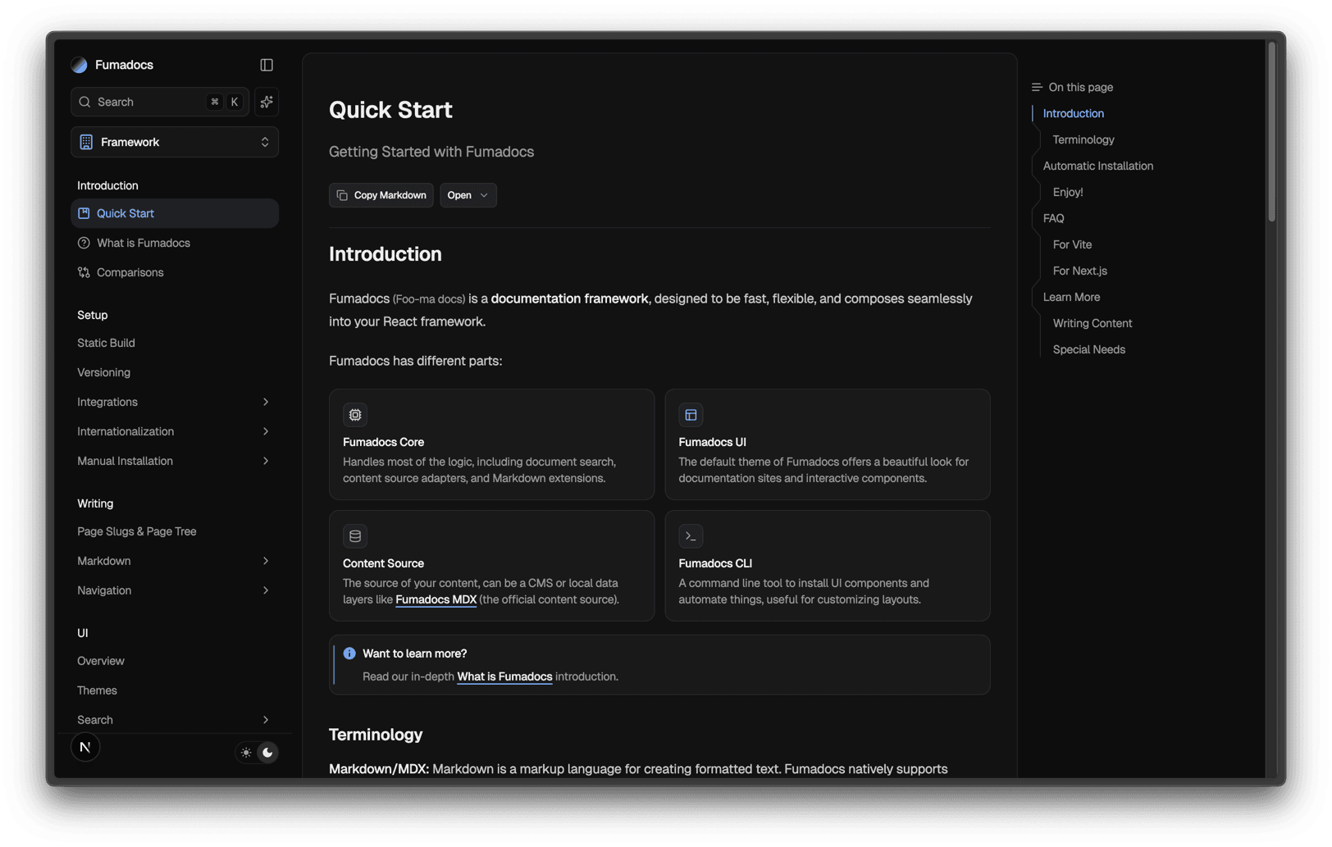Click the Copy Markdown button

pos(381,195)
